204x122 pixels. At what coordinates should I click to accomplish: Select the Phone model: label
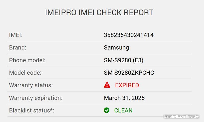click(x=27, y=60)
